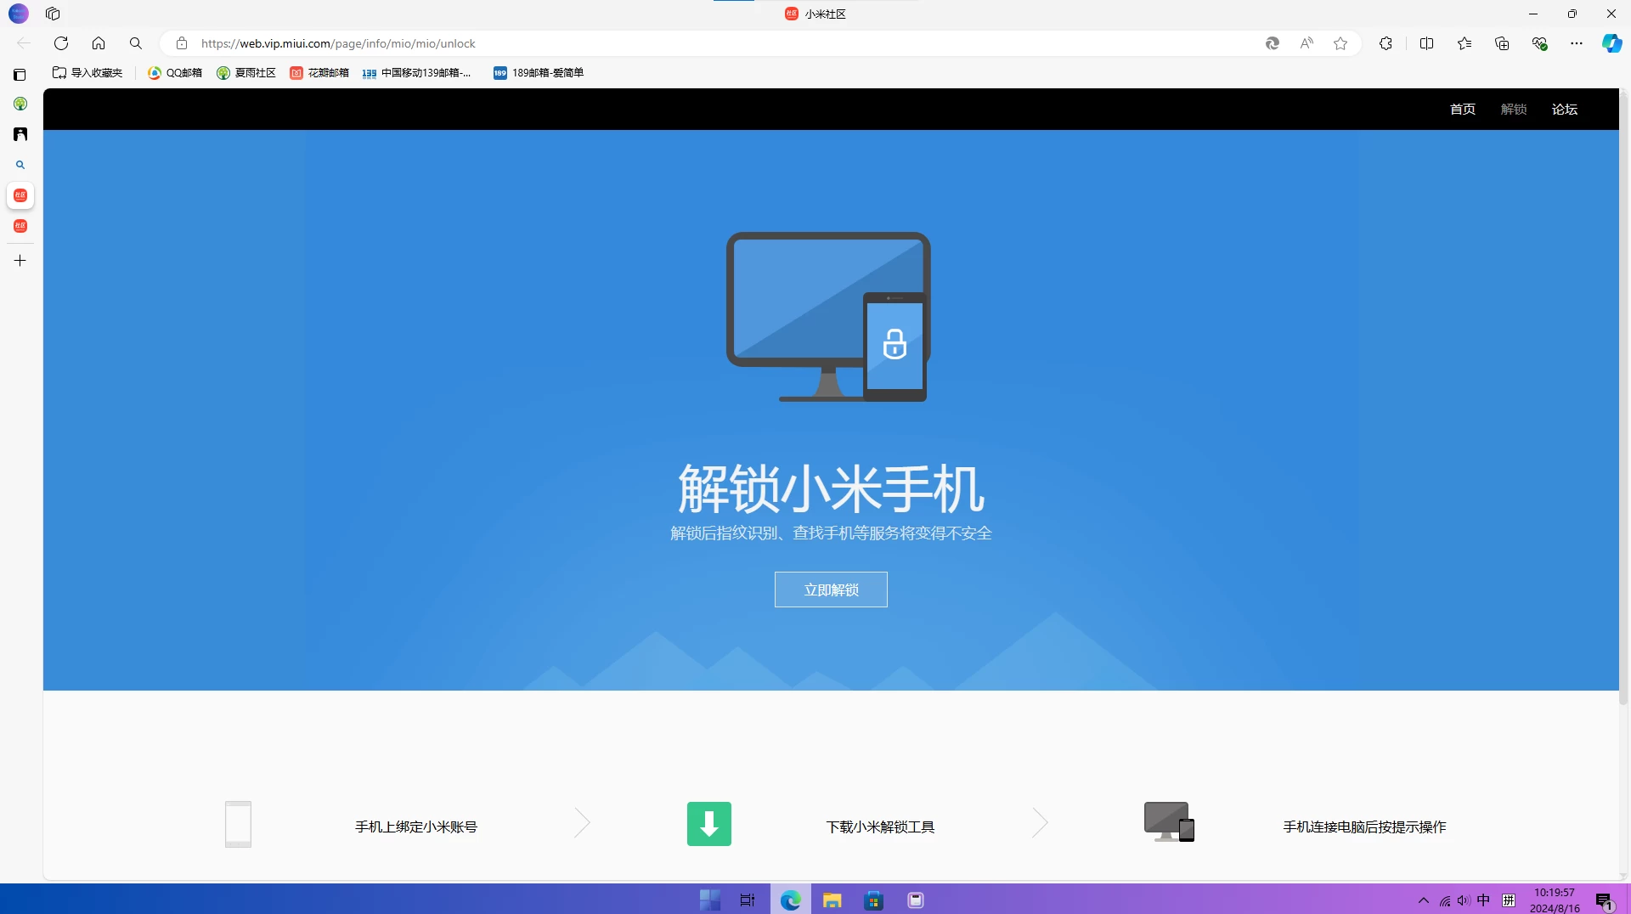Click the 立即解锁 button
Viewport: 1631px width, 914px height.
coord(831,590)
